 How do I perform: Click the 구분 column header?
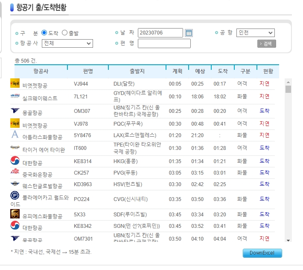pos(245,71)
